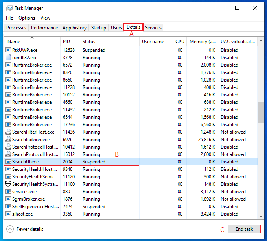Click the SearchIndexer.exe process icon
267x241 pixels.
pyautogui.click(x=8, y=140)
